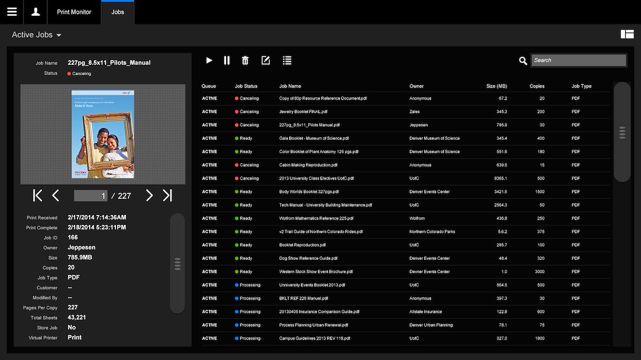641x360 pixels.
Task: Click the size '8365.1' cell
Action: 501,179
